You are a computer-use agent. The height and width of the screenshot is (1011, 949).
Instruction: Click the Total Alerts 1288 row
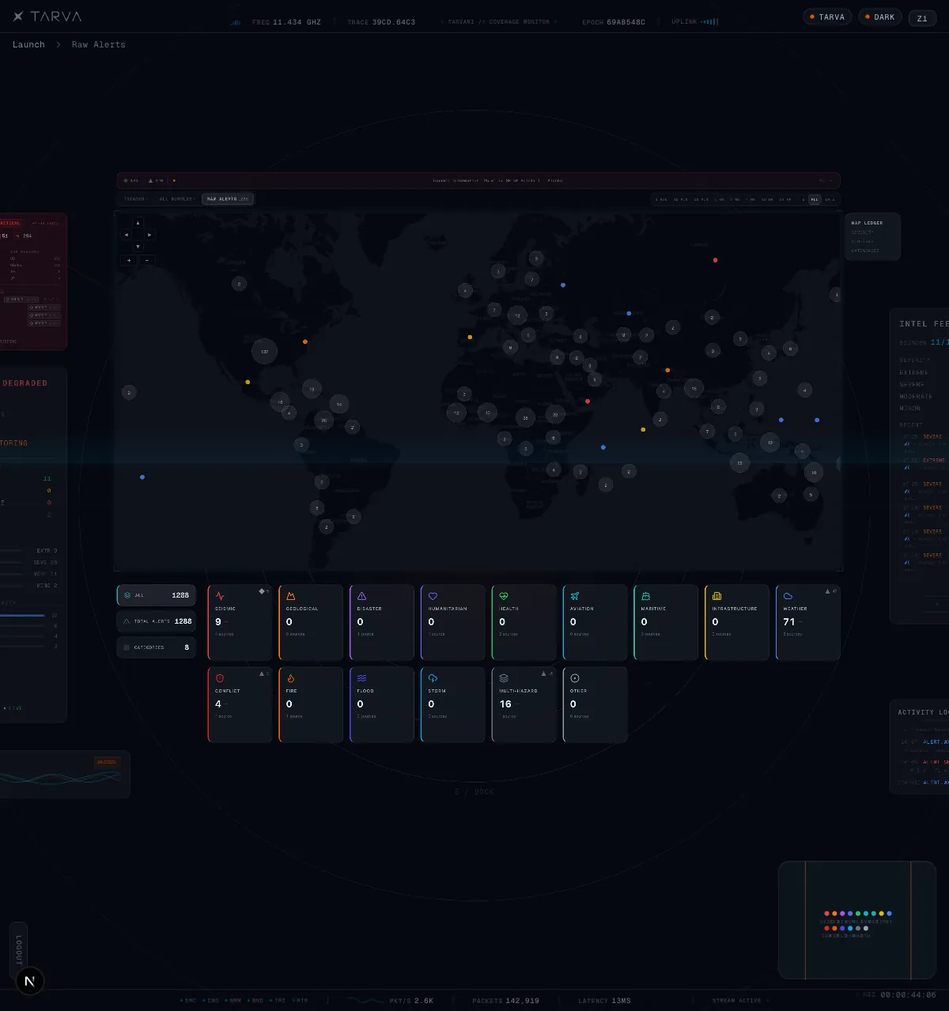(x=157, y=621)
